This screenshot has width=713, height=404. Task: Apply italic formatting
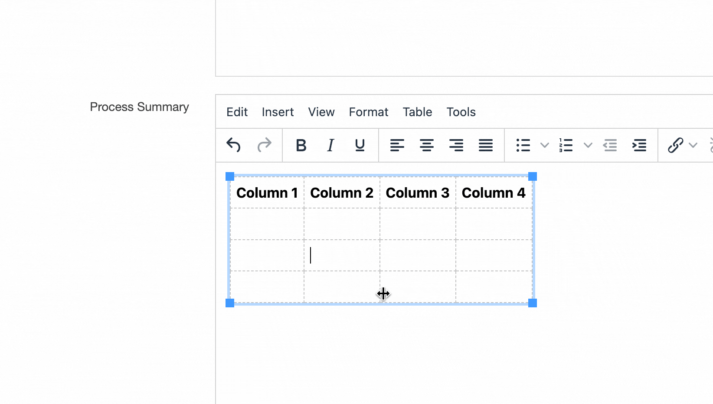point(330,145)
